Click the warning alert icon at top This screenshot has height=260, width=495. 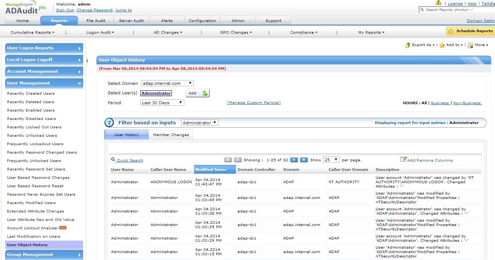[x=438, y=3]
